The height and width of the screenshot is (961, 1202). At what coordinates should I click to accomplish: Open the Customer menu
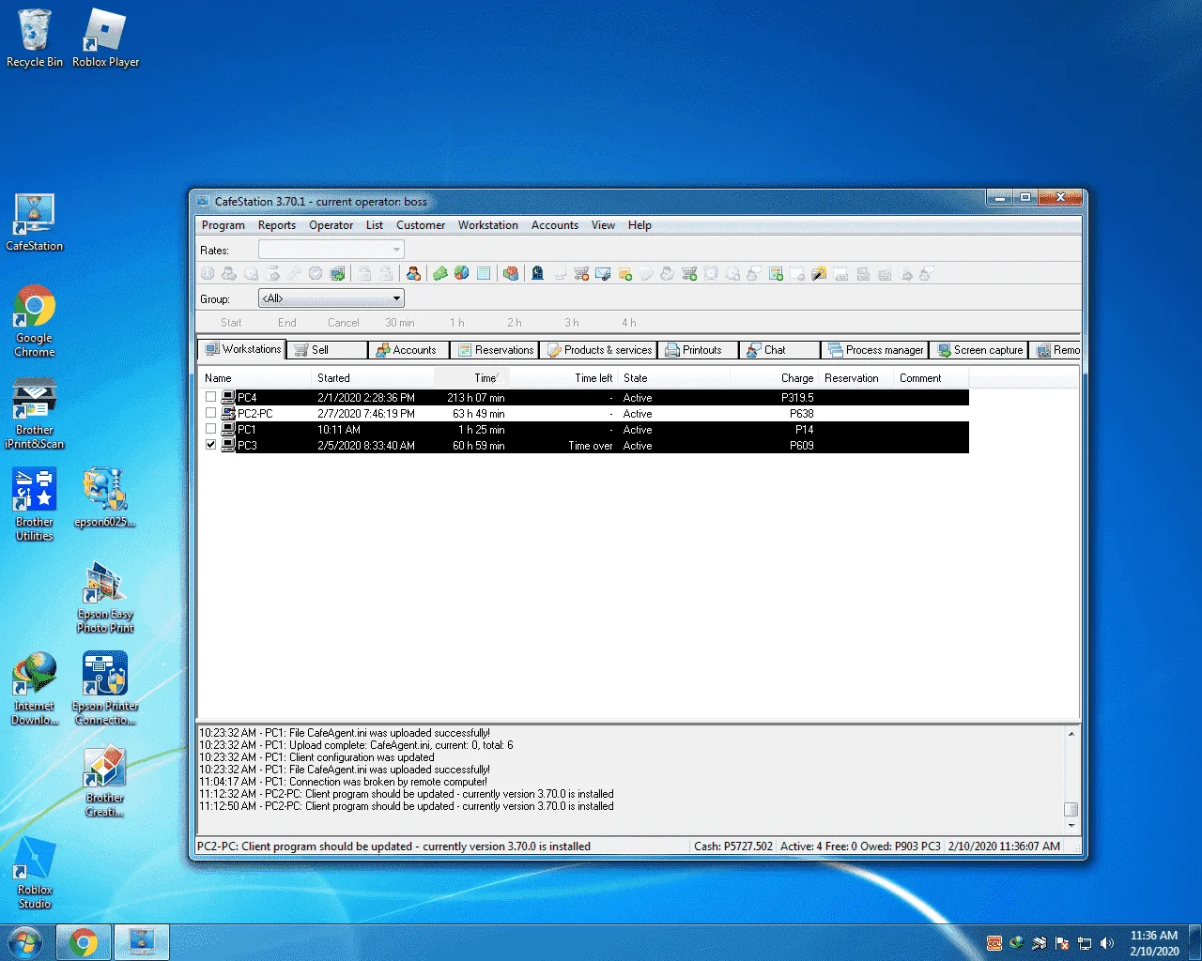tap(421, 225)
